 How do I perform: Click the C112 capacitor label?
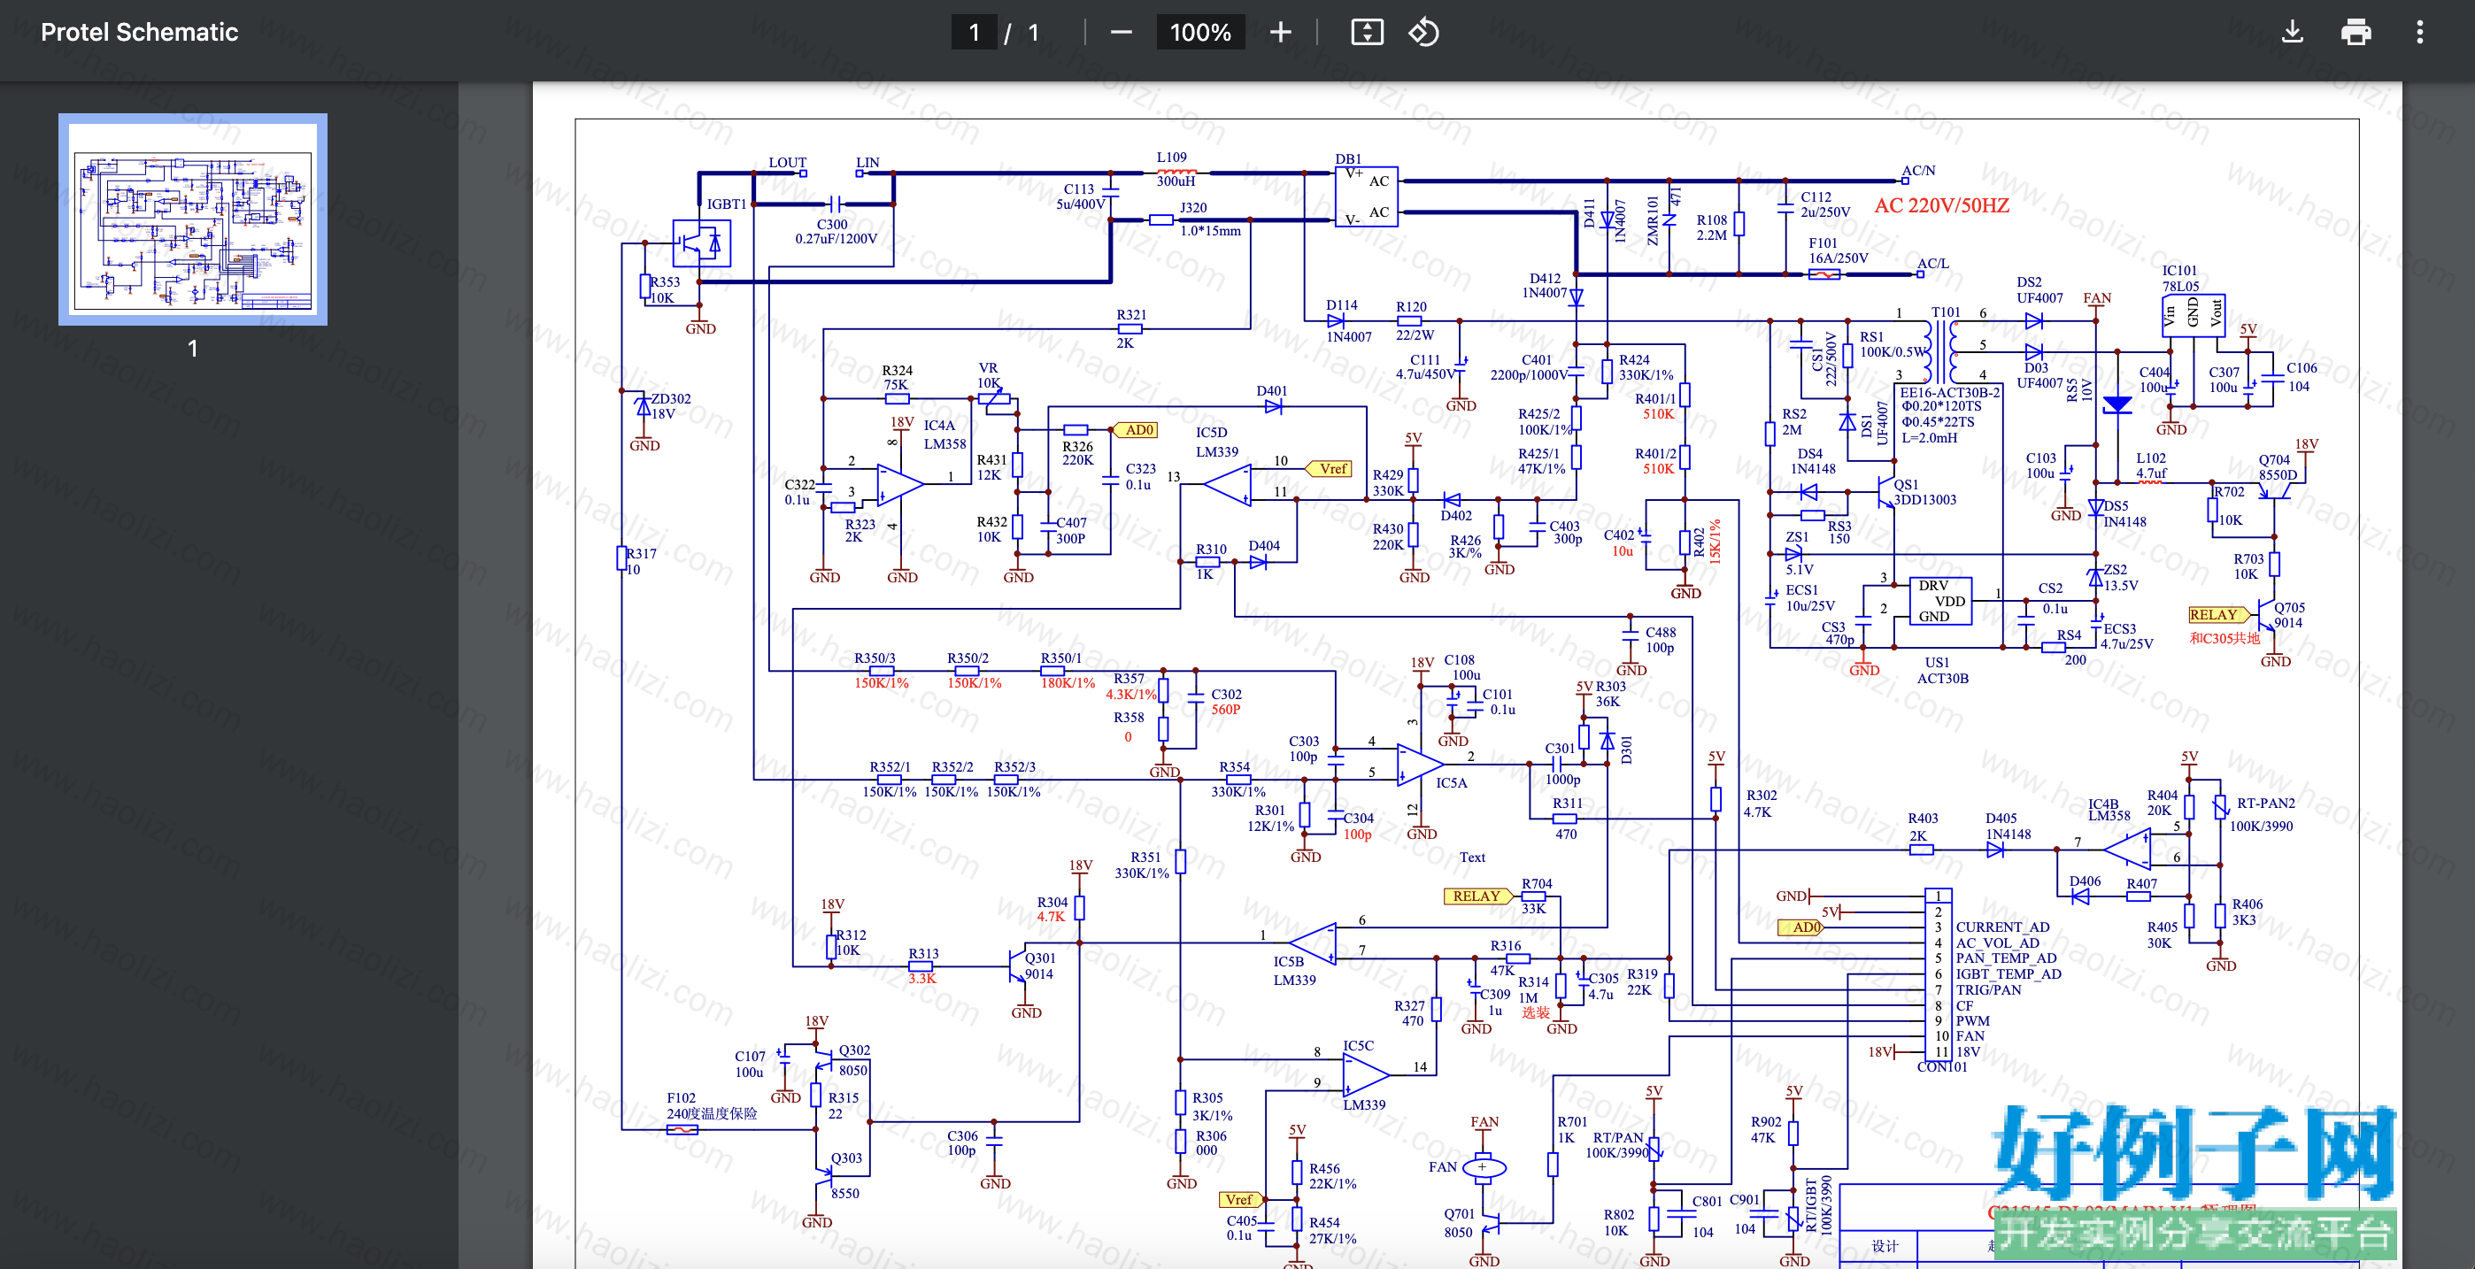point(1815,197)
